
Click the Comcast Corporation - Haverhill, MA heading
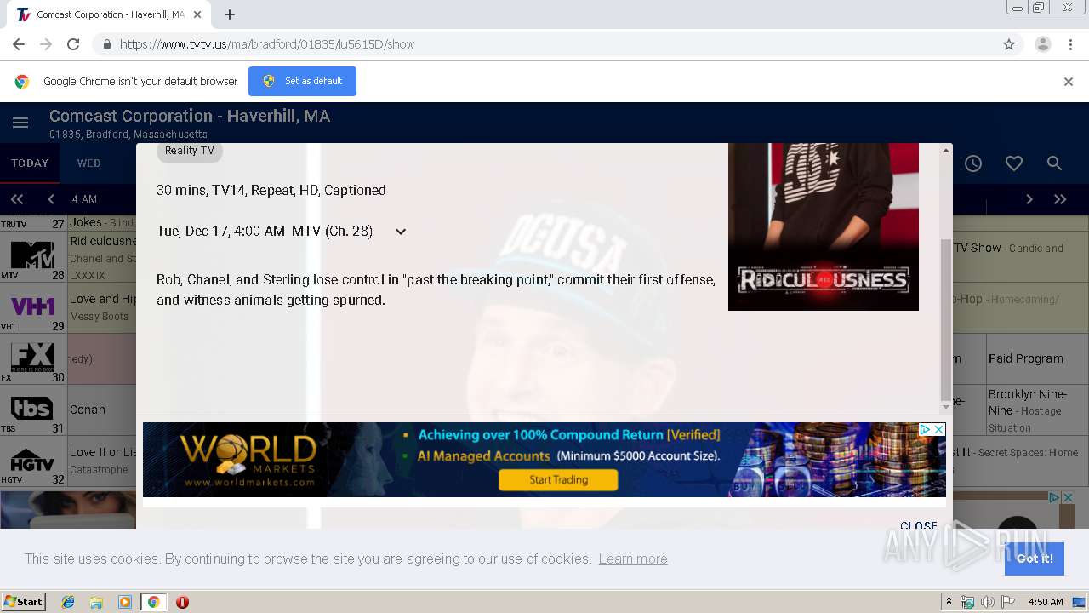tap(190, 116)
